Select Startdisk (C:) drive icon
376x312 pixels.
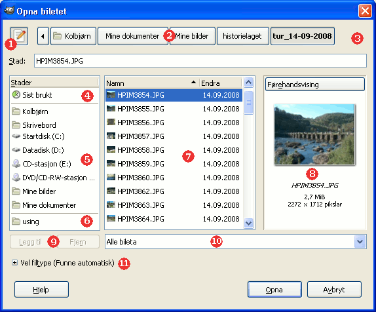16,136
